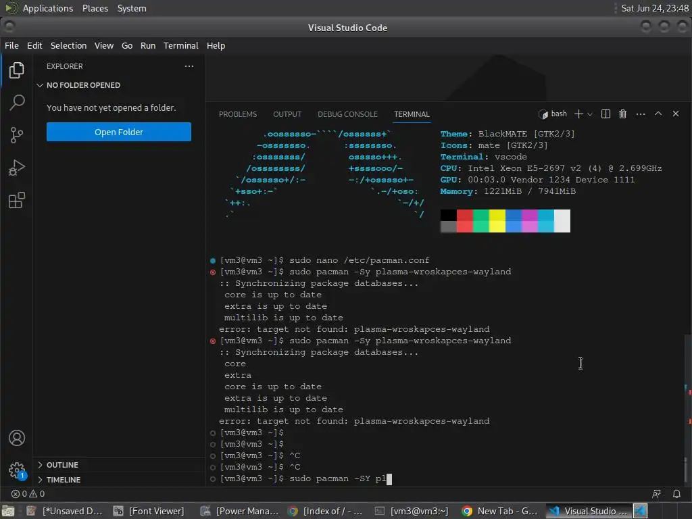Open errors and warnings status item
The width and height of the screenshot is (692, 519).
pyautogui.click(x=28, y=494)
